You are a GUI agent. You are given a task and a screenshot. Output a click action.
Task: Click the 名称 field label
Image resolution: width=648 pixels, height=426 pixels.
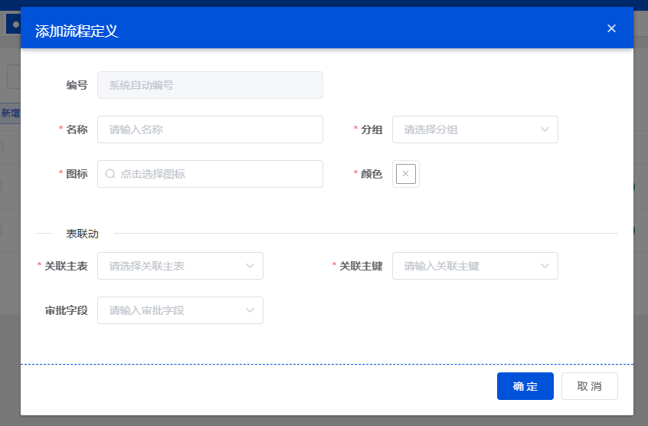tap(77, 129)
